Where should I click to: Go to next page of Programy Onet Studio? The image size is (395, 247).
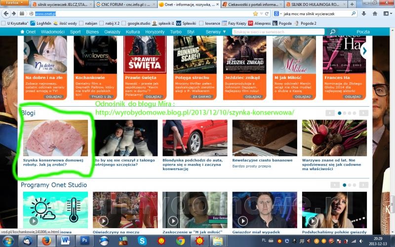(363, 185)
